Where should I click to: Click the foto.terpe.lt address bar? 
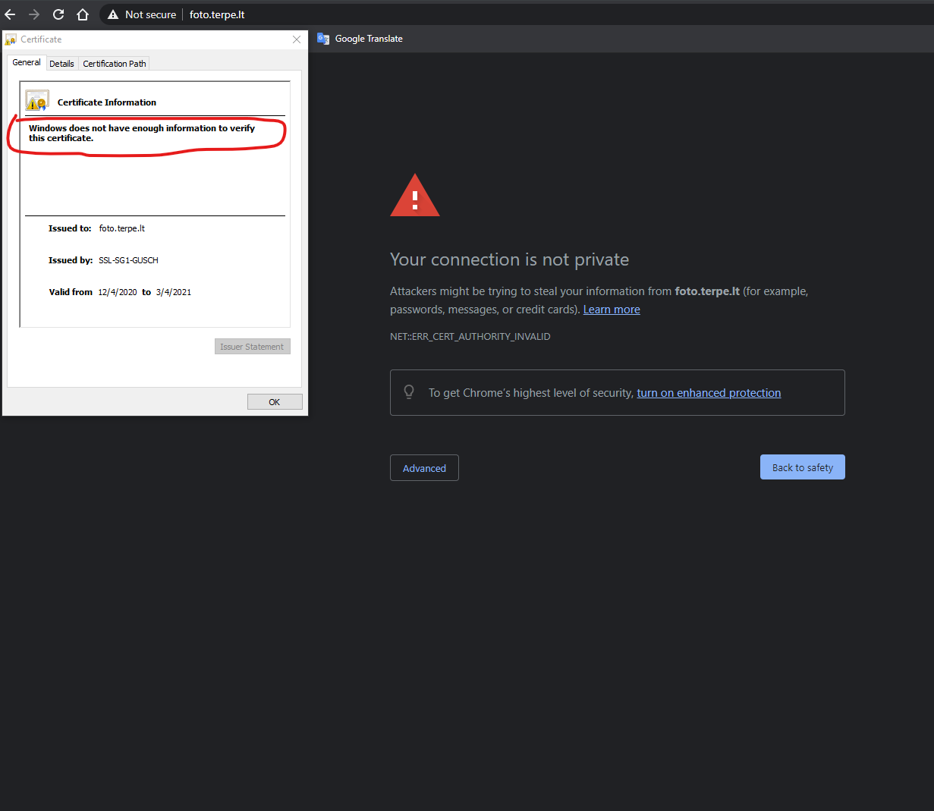point(217,14)
